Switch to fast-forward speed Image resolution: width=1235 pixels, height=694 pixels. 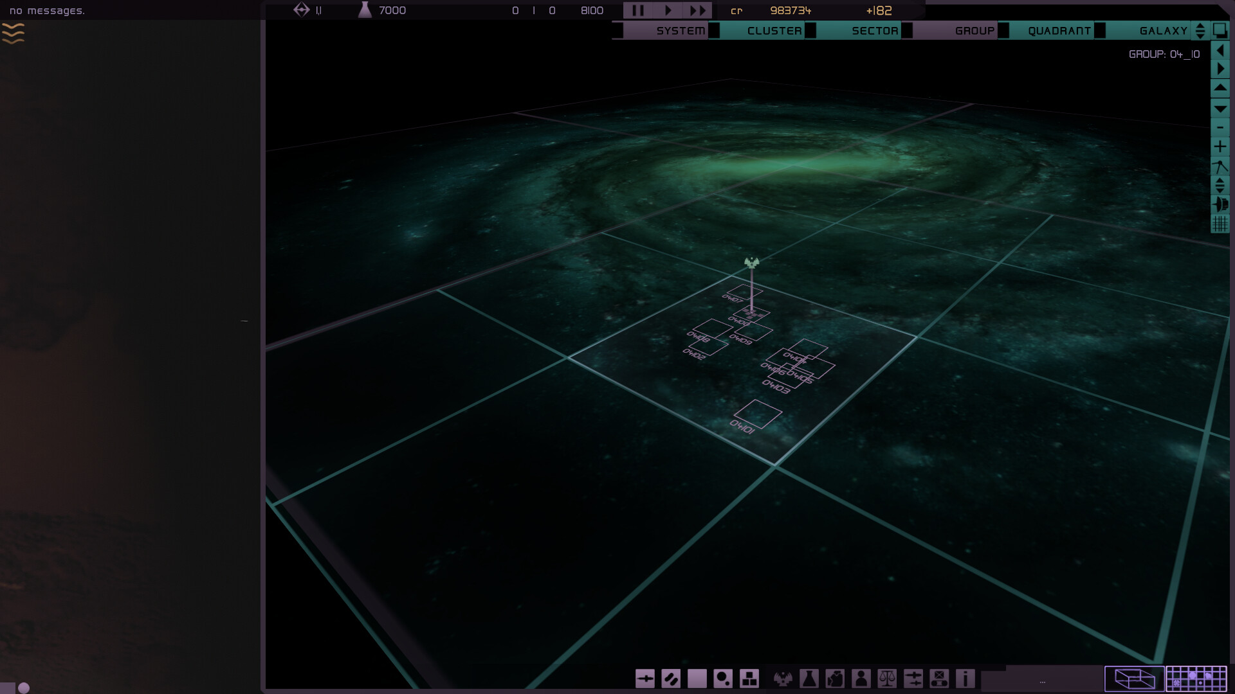(697, 10)
